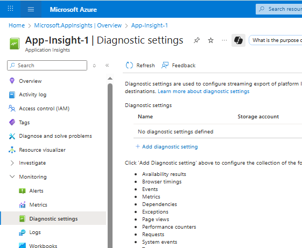Toggle expand/collapse all menu groups

pyautogui.click(x=94, y=66)
